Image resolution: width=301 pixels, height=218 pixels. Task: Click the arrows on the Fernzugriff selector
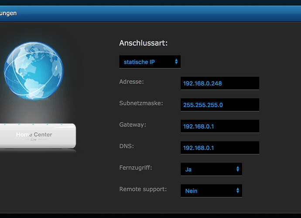238,169
